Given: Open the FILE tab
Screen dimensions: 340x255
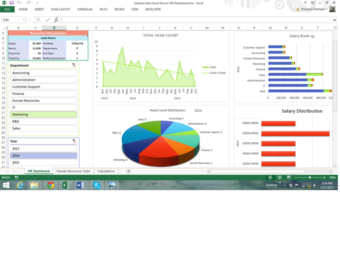Looking at the screenshot, I should pyautogui.click(x=7, y=9).
